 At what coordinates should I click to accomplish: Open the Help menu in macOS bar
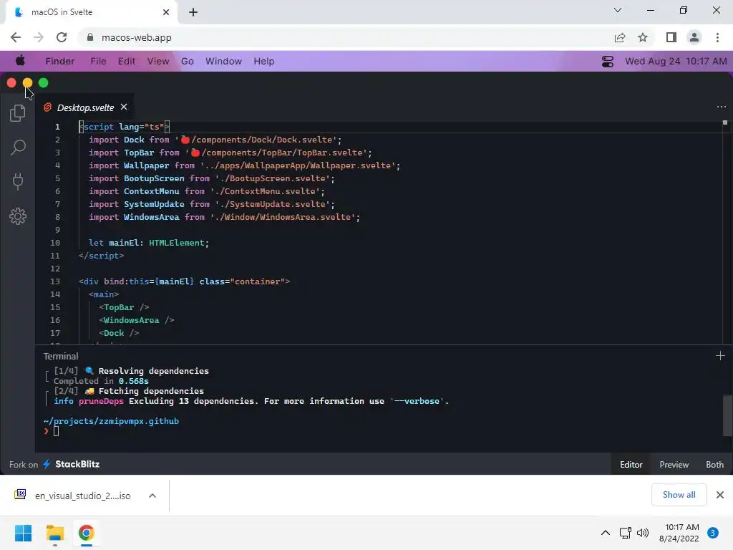point(263,62)
